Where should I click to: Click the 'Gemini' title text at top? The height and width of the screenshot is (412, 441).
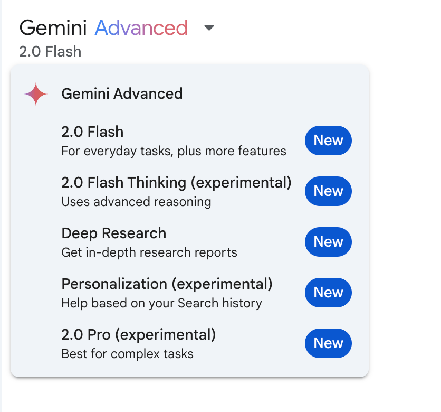pos(54,28)
